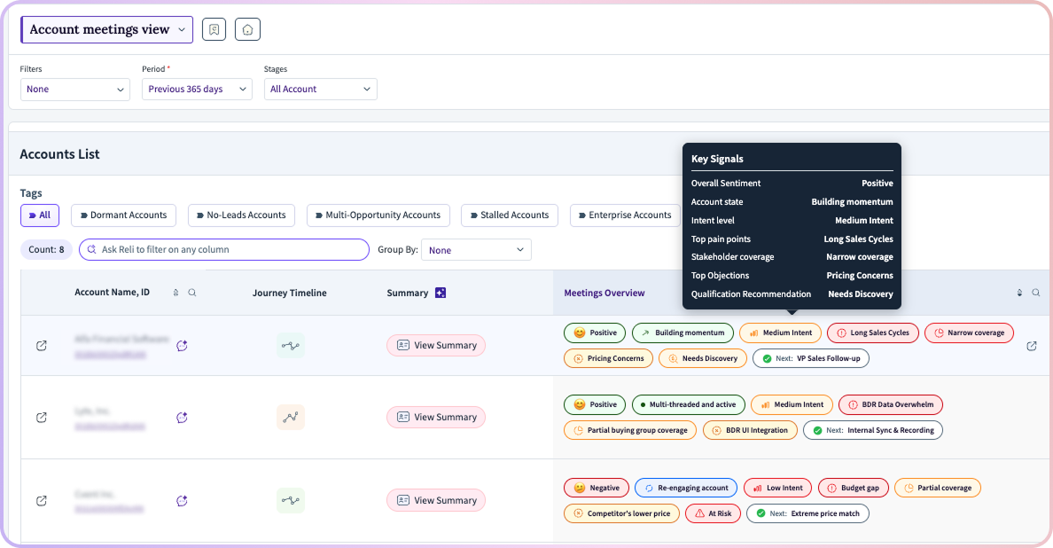
Task: Click third row Reli chat icon
Action: [x=182, y=501]
